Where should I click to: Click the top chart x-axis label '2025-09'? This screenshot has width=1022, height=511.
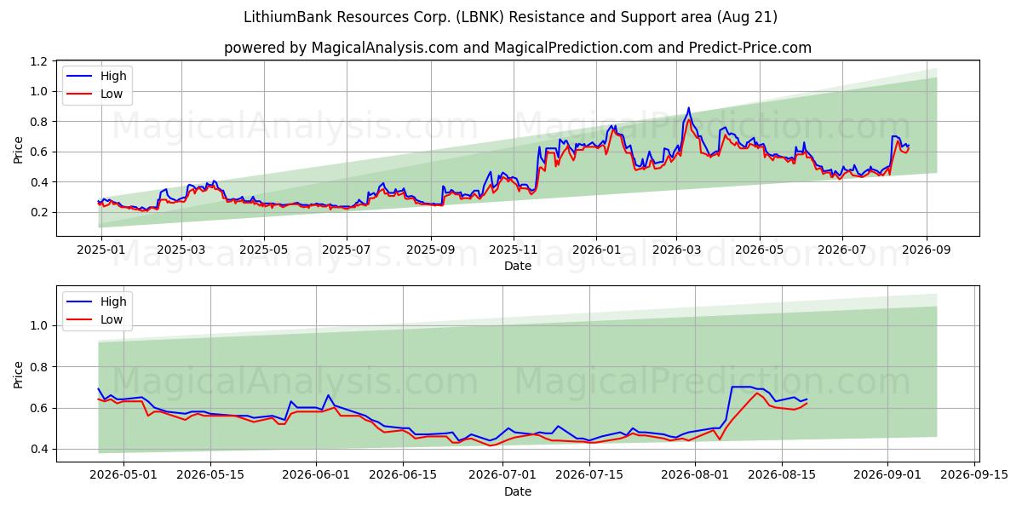[x=430, y=250]
